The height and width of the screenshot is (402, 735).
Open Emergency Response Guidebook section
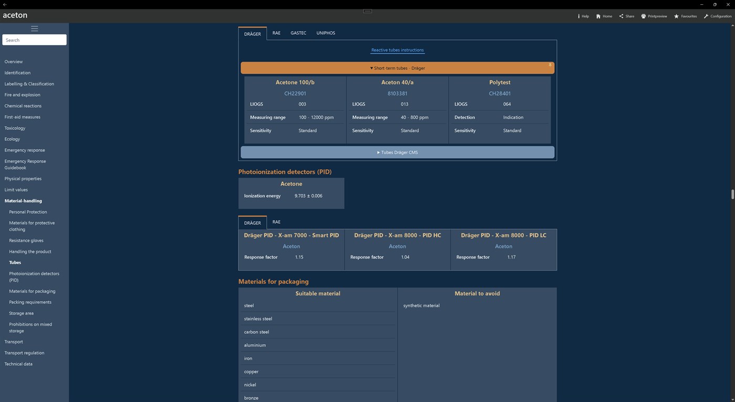[x=25, y=164]
